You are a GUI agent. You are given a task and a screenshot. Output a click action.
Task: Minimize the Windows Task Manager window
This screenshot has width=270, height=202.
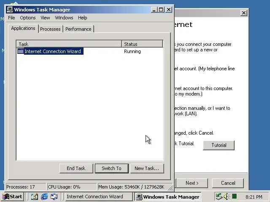(x=154, y=10)
